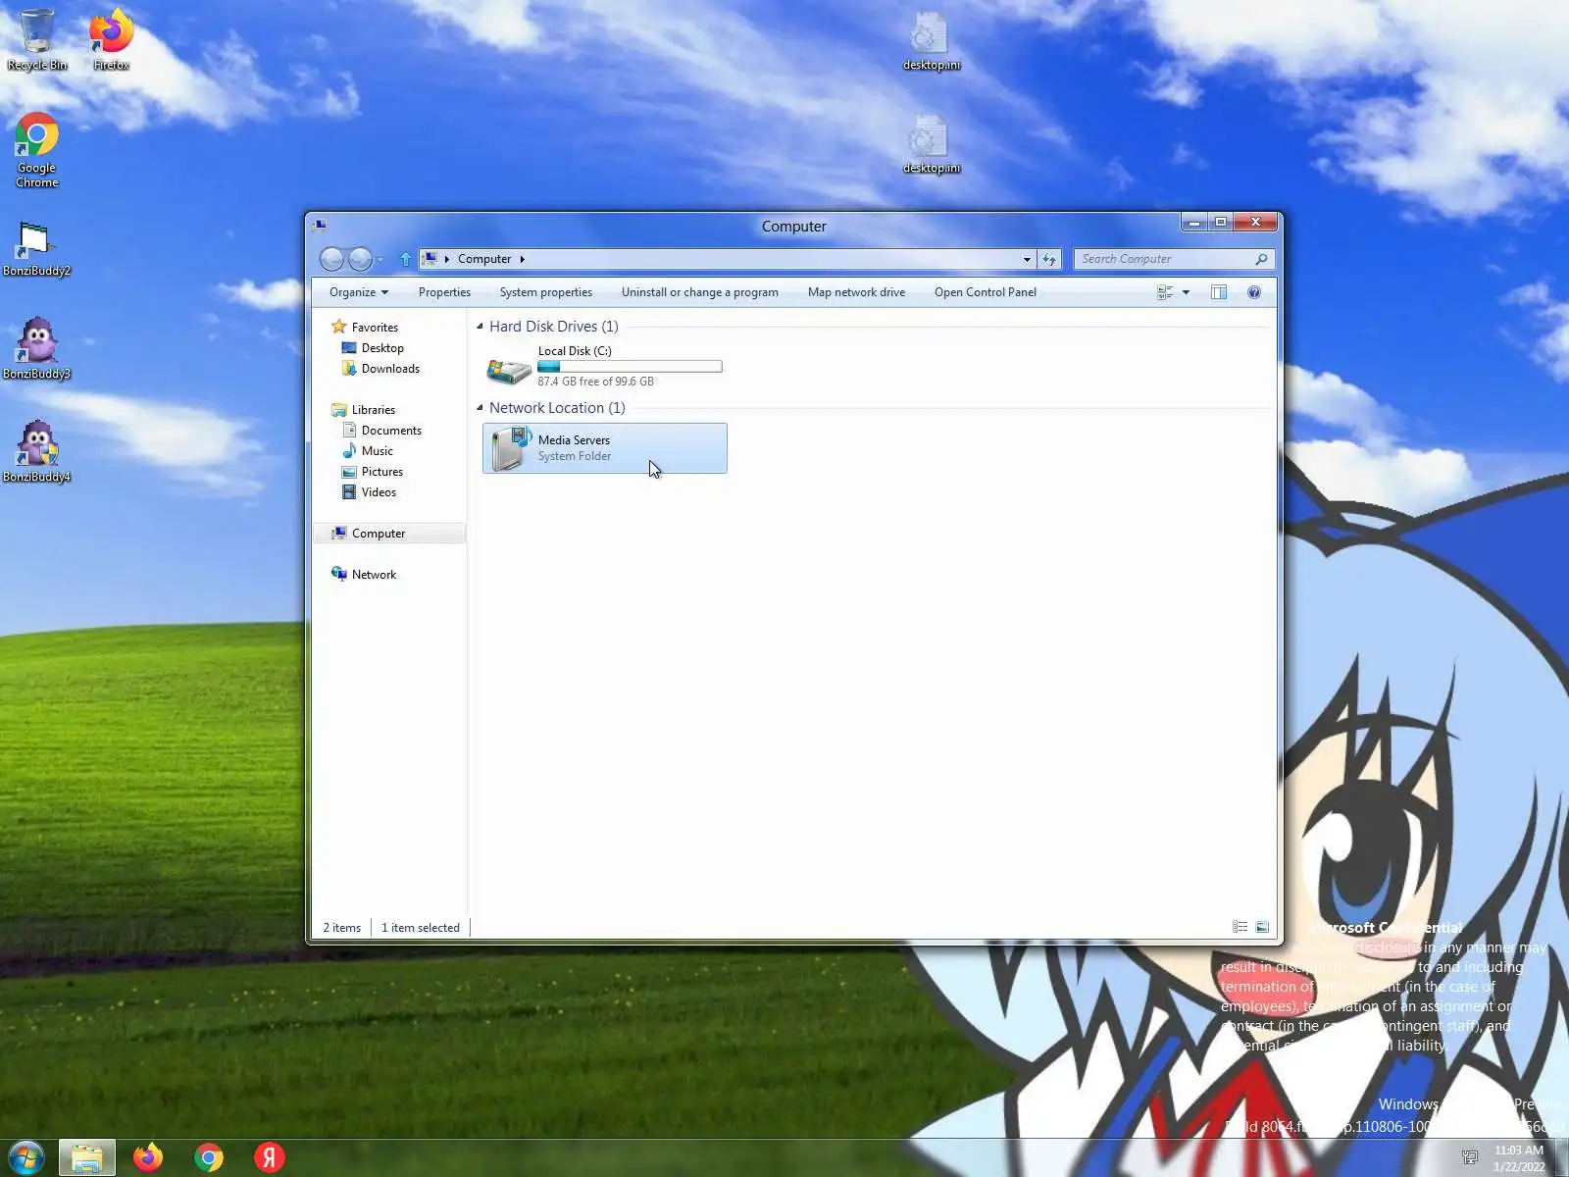The height and width of the screenshot is (1177, 1569).
Task: Change the view with the view icon
Action: [1165, 292]
